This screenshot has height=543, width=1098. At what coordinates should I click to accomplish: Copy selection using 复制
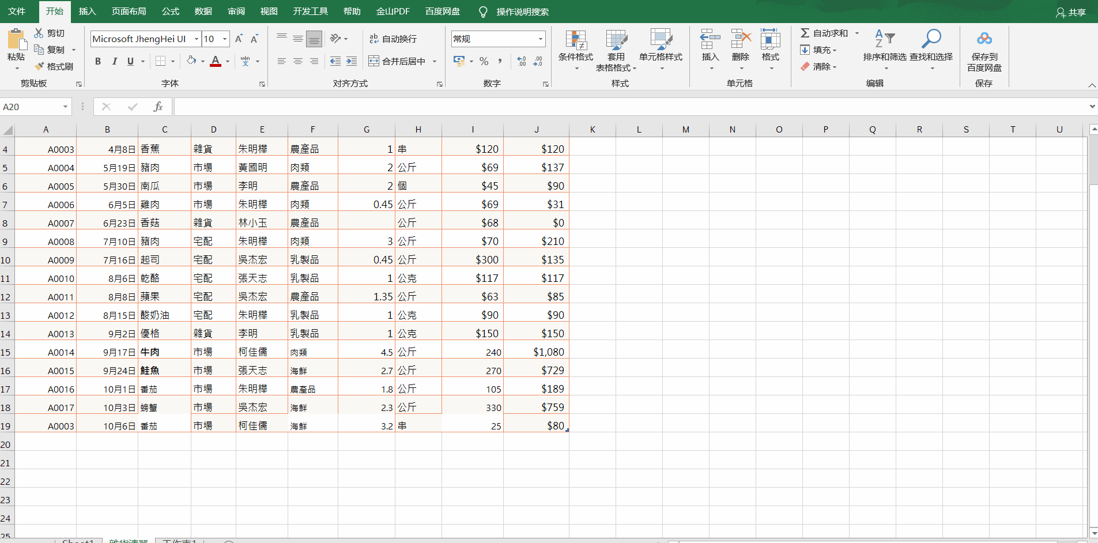(50, 50)
